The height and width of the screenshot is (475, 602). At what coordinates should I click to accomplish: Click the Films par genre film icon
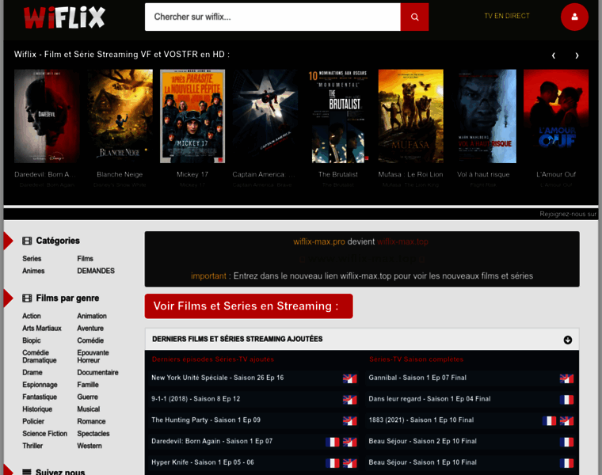point(27,298)
